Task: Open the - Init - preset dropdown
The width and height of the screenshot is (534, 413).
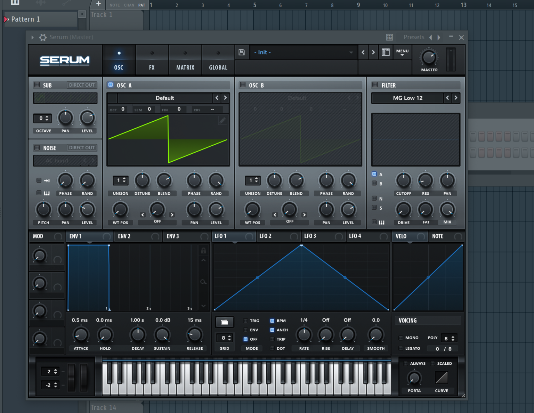Action: (302, 52)
